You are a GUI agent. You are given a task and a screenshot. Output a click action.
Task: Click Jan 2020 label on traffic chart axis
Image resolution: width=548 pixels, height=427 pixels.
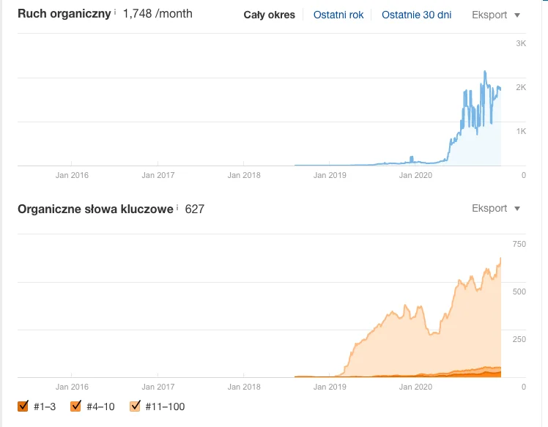(x=415, y=175)
